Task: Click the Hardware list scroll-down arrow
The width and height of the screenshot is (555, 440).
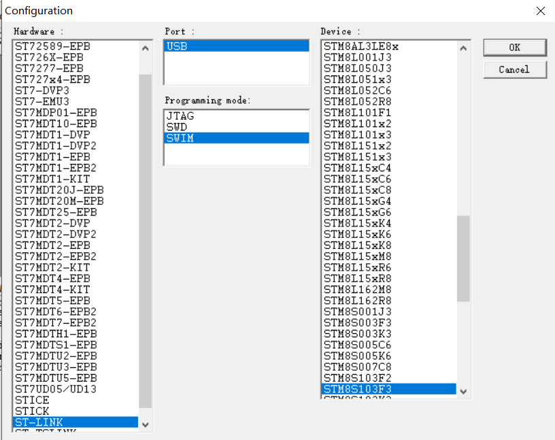Action: (145, 424)
